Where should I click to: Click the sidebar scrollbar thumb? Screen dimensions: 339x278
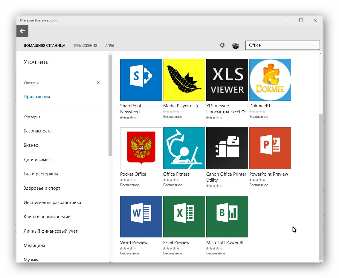coord(110,106)
